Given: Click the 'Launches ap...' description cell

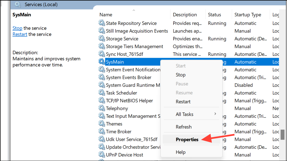Looking at the screenshot, I should click(x=187, y=31).
